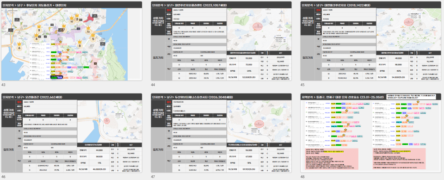Click the red circle marker on slide 45 map

(x=407, y=22)
